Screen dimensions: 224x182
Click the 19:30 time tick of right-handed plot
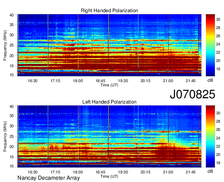123,81
